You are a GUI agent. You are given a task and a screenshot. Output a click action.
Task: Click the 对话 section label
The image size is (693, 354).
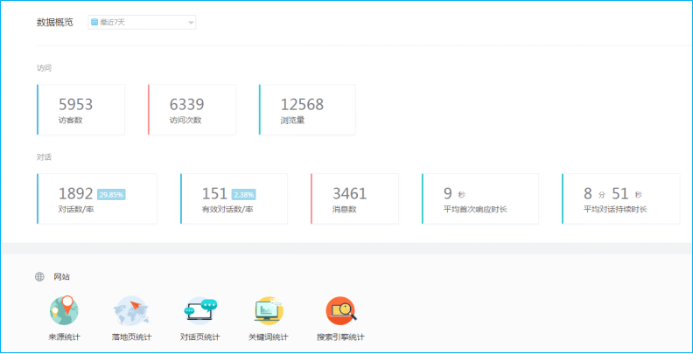tap(45, 156)
